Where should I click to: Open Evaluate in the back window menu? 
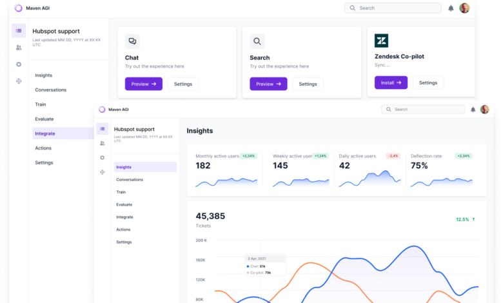point(44,119)
